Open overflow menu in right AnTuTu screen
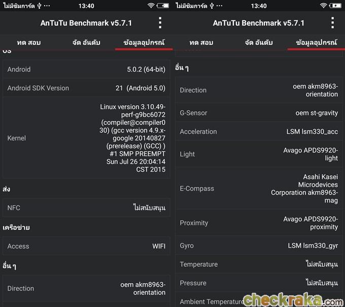Viewport: 345px width, 307px height. tap(332, 23)
